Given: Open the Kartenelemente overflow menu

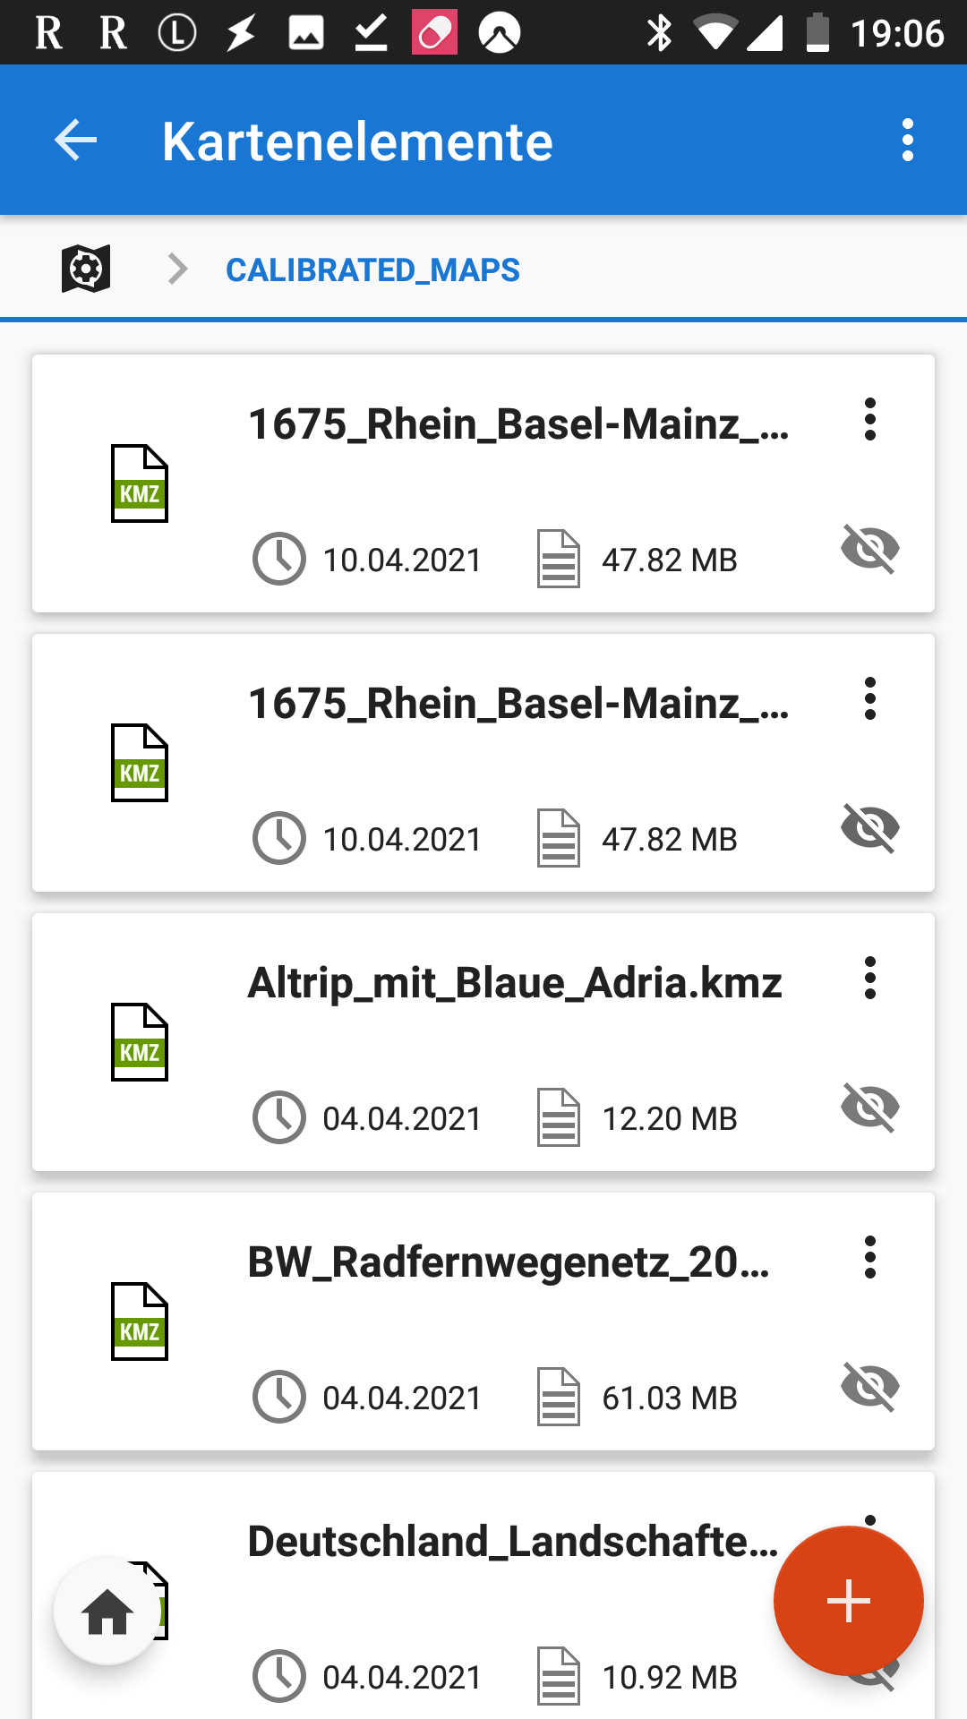Looking at the screenshot, I should point(907,141).
